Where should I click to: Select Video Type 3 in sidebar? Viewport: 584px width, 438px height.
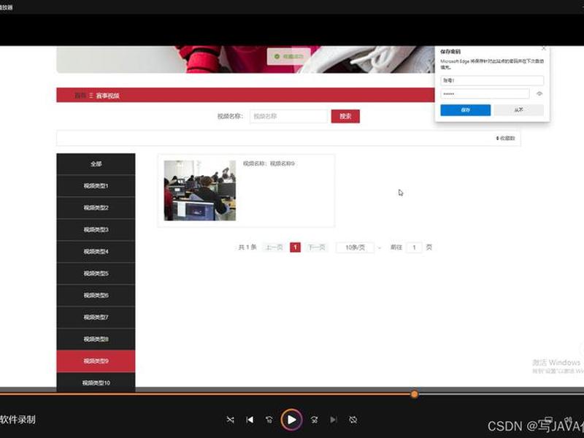tap(96, 230)
